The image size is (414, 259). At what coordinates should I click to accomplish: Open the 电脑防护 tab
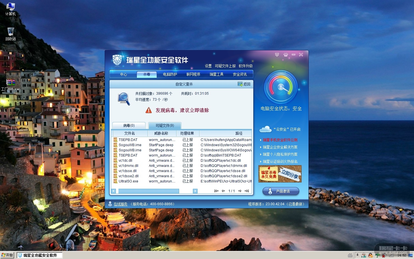pyautogui.click(x=170, y=74)
